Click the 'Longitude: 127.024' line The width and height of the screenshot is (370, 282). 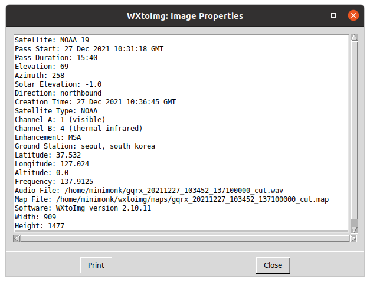52,164
